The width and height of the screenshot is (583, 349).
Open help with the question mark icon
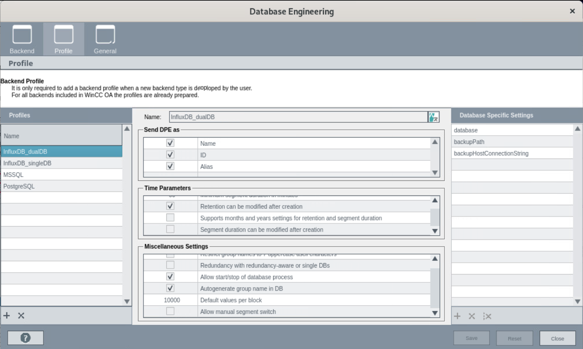click(26, 338)
